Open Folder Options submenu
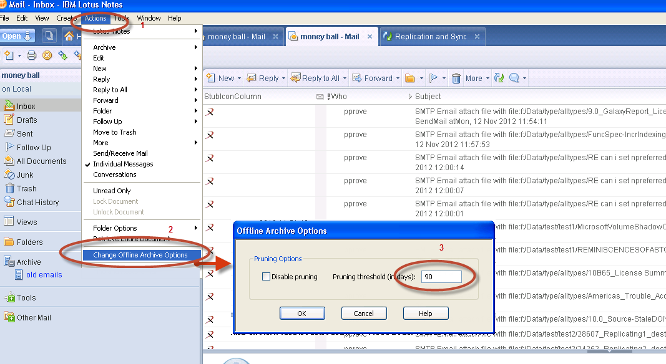The image size is (666, 364). [142, 228]
